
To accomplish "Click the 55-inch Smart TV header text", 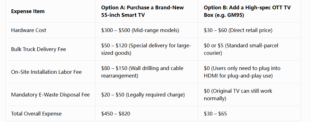I will pyautogui.click(x=123, y=15).
